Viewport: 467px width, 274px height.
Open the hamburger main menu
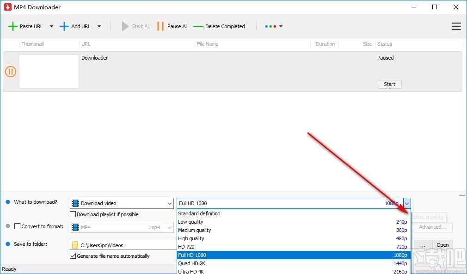[456, 26]
